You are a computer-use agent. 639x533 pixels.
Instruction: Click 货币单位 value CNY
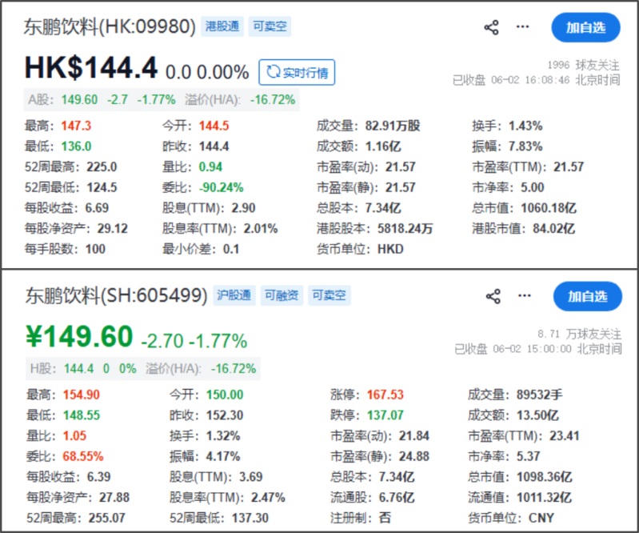[541, 518]
